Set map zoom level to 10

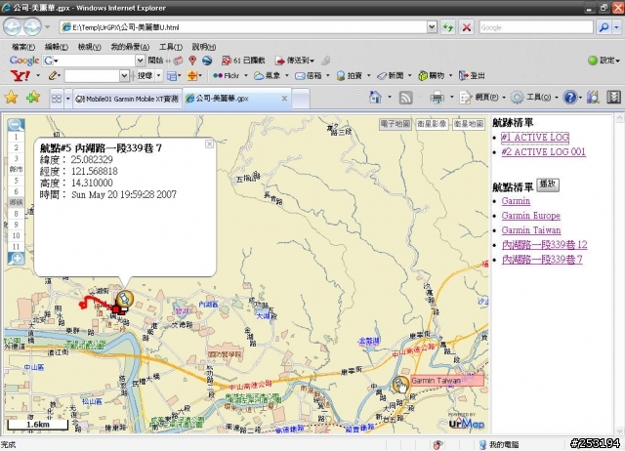pyautogui.click(x=16, y=235)
